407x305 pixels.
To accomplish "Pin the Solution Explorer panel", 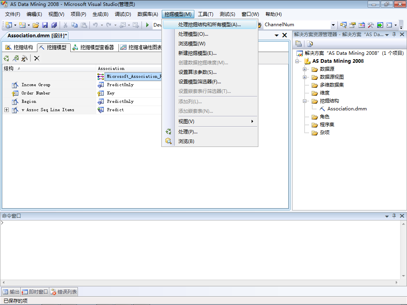I will (x=394, y=35).
